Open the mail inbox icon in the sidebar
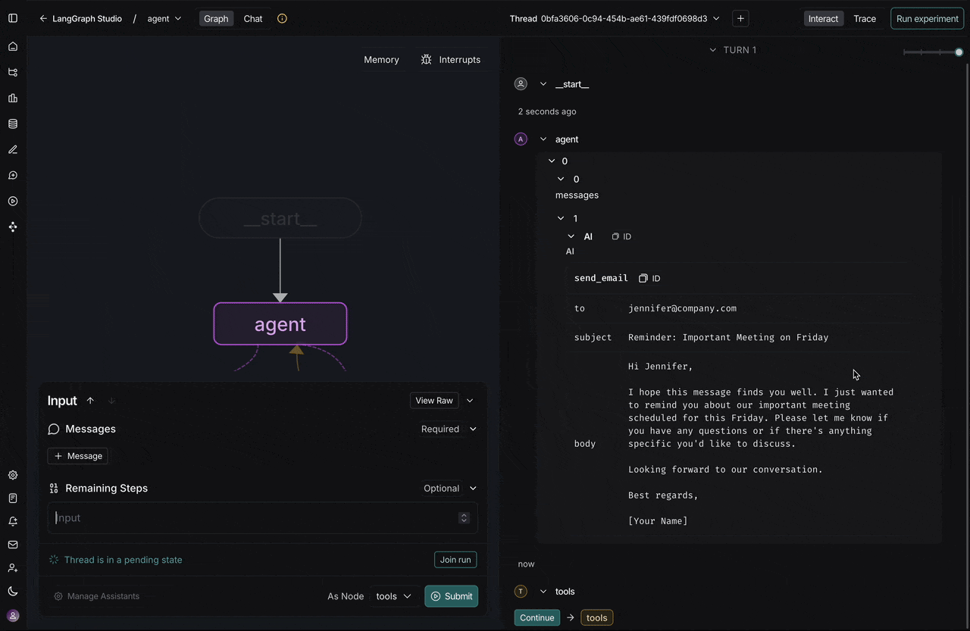This screenshot has height=631, width=970. pos(12,544)
